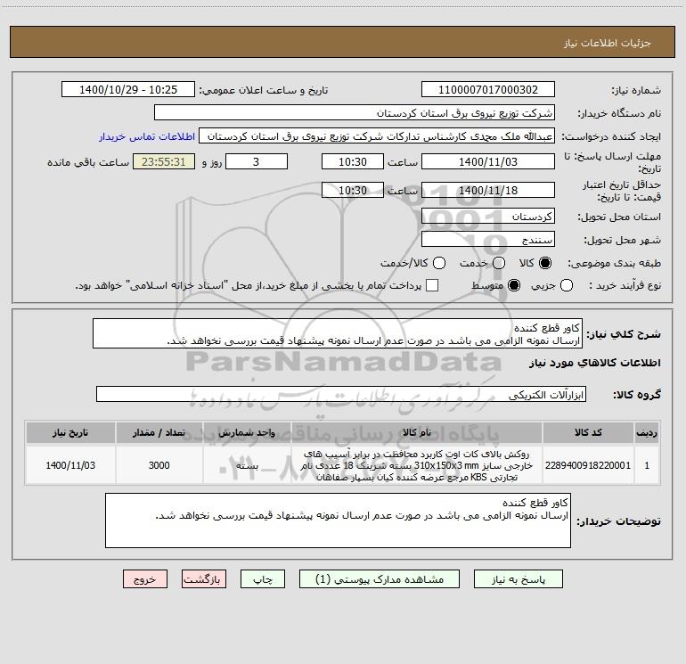Click the remaining time 23:55:31 field
Screen dimensions: 686x664
click(x=164, y=161)
